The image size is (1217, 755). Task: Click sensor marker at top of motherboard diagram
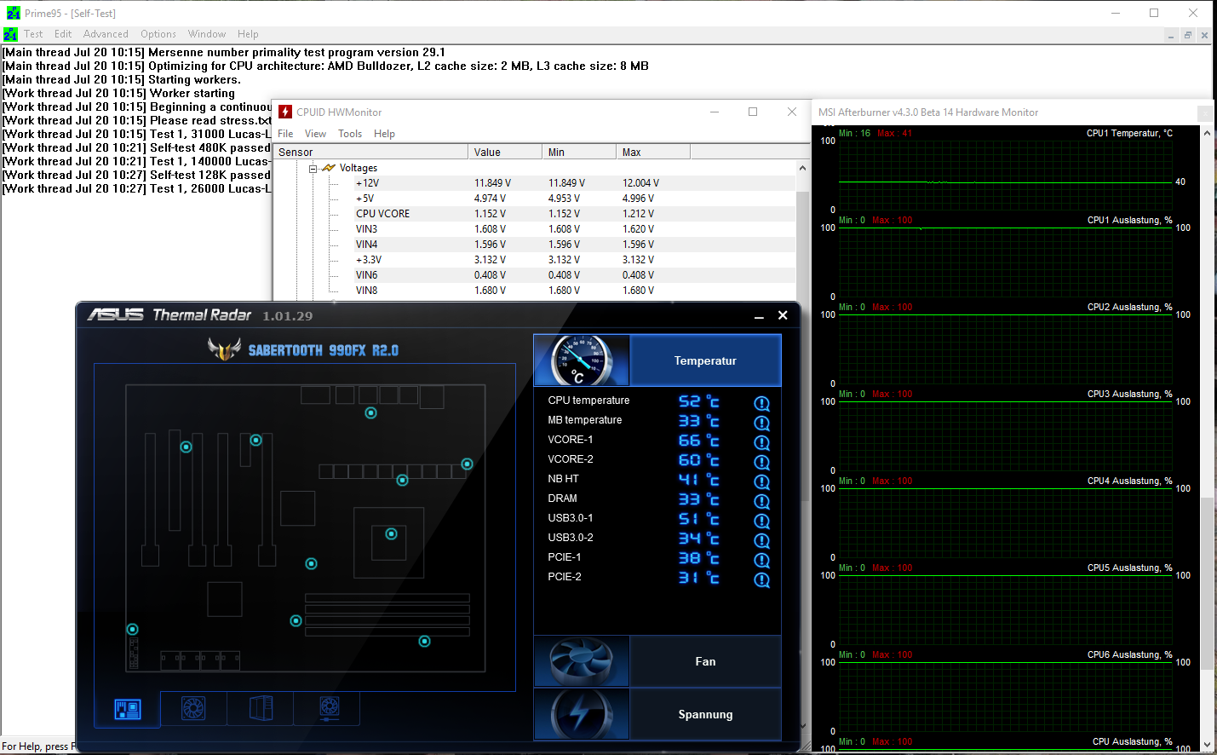[370, 413]
